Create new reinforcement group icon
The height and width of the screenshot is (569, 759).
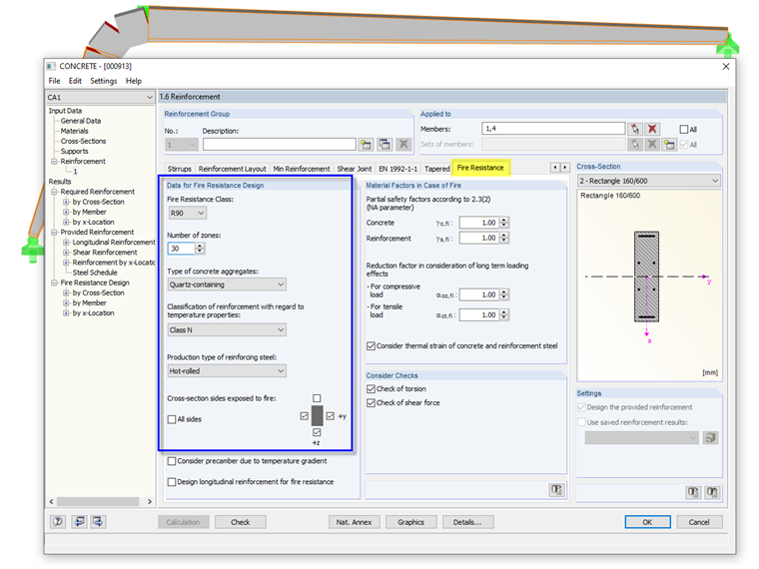[366, 144]
